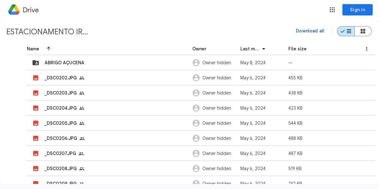
Task: Click the File size column header
Action: click(297, 49)
